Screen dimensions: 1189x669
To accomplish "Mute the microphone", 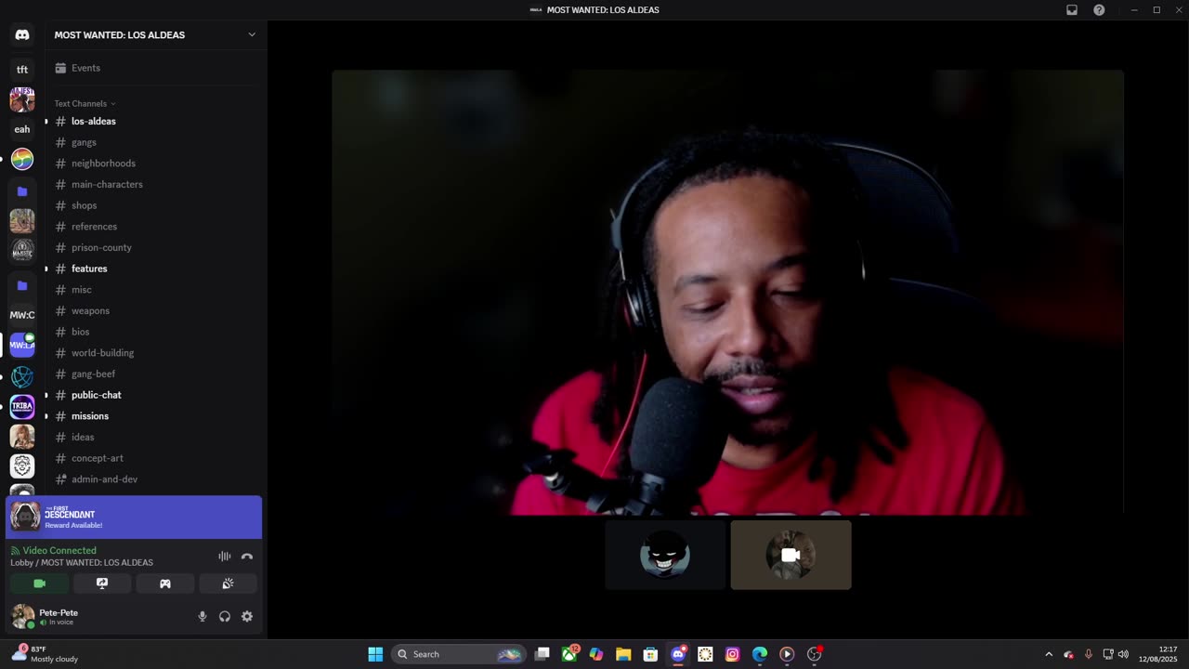I will [203, 617].
